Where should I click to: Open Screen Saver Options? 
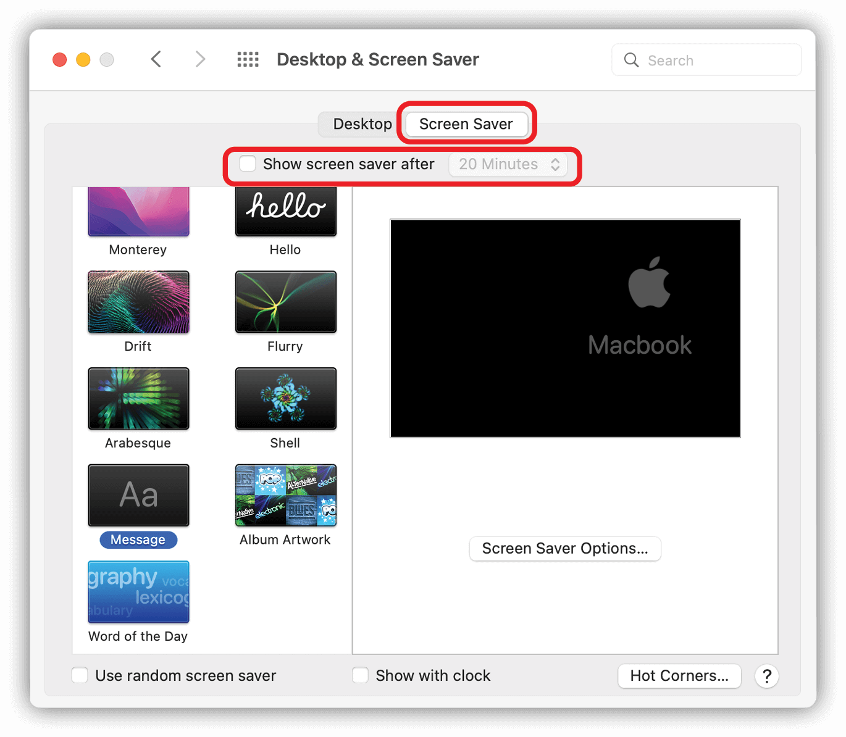coord(565,549)
